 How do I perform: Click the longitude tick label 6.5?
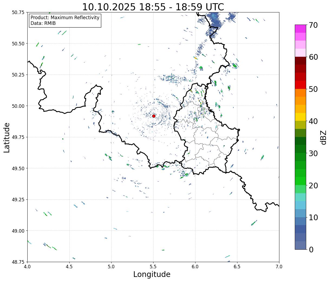237,267
